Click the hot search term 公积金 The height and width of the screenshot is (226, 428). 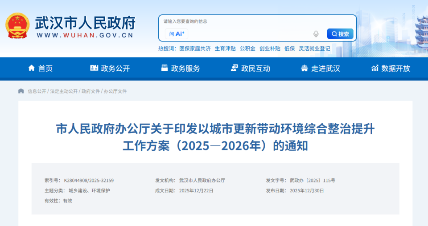(x=247, y=48)
